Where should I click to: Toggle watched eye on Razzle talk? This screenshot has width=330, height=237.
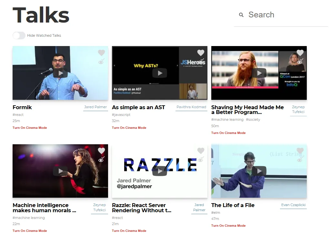[201, 160]
